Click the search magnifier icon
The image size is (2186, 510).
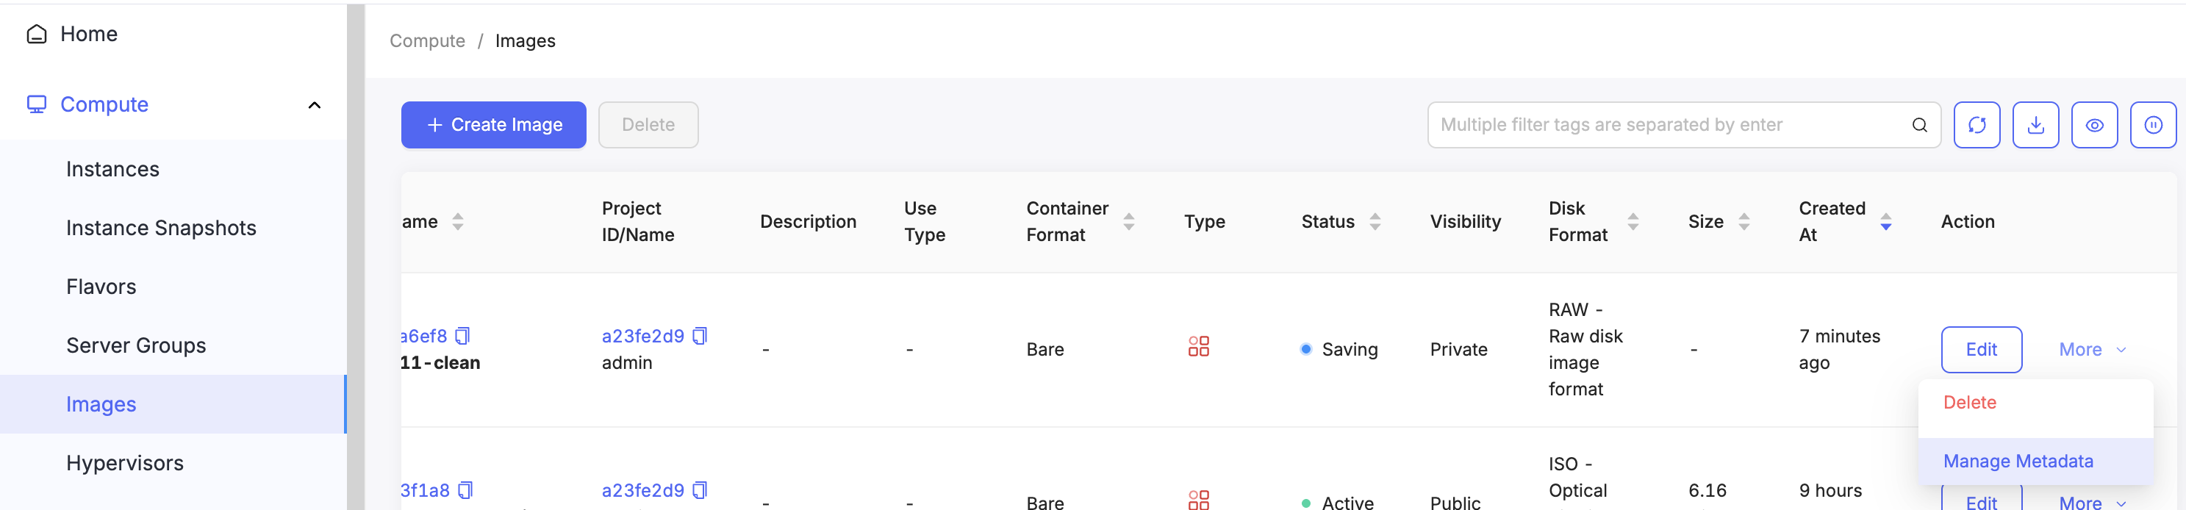(x=1918, y=126)
